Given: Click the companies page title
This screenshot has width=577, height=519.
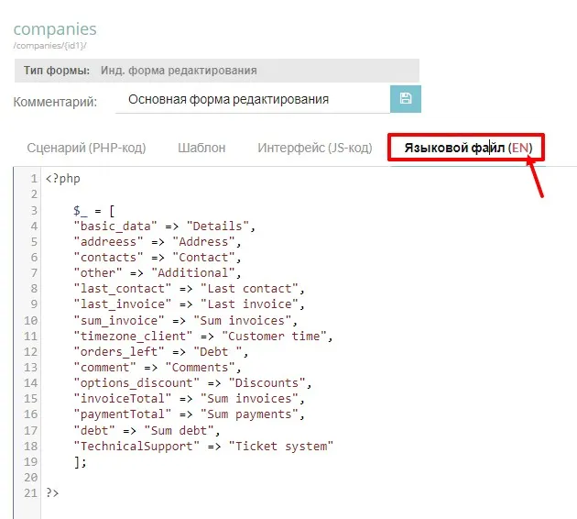Looking at the screenshot, I should coord(55,31).
